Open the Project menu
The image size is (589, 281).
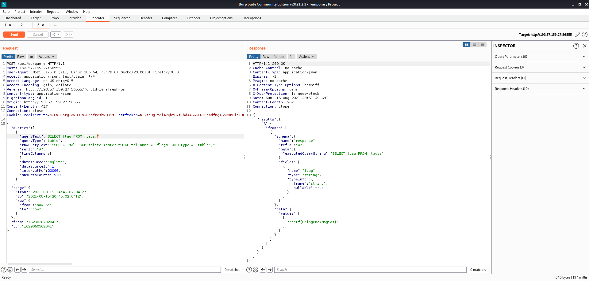coord(20,12)
